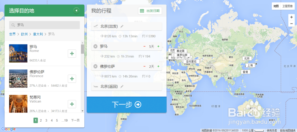The image size is (297, 132).
Task: Click the scrollbar up arrow in list
Action: pos(82,43)
